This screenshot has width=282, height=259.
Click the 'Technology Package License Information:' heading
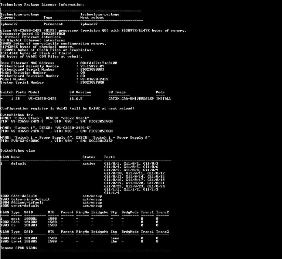42,5
